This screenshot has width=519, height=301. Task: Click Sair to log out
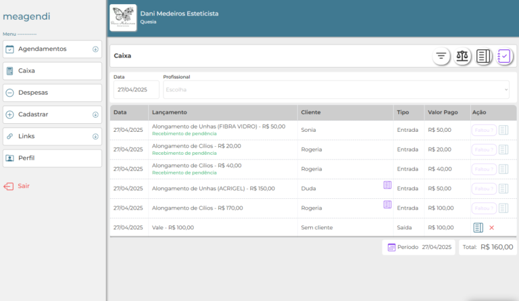pyautogui.click(x=23, y=186)
